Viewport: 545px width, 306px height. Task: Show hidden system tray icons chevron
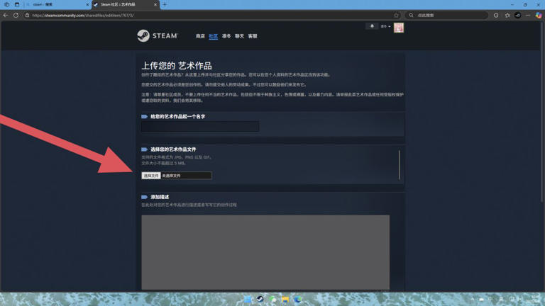473,299
